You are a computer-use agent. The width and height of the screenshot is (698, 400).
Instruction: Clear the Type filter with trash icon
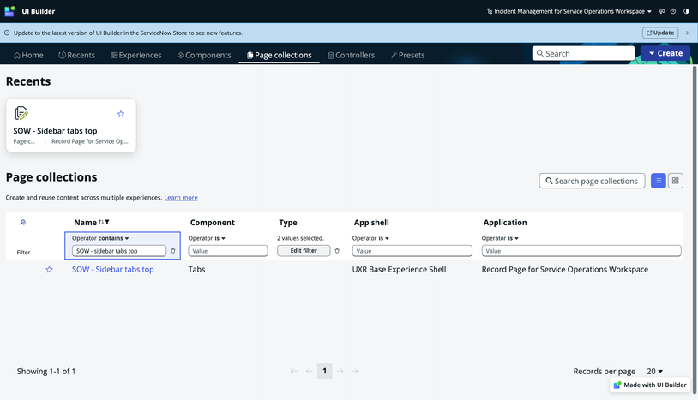(x=337, y=251)
